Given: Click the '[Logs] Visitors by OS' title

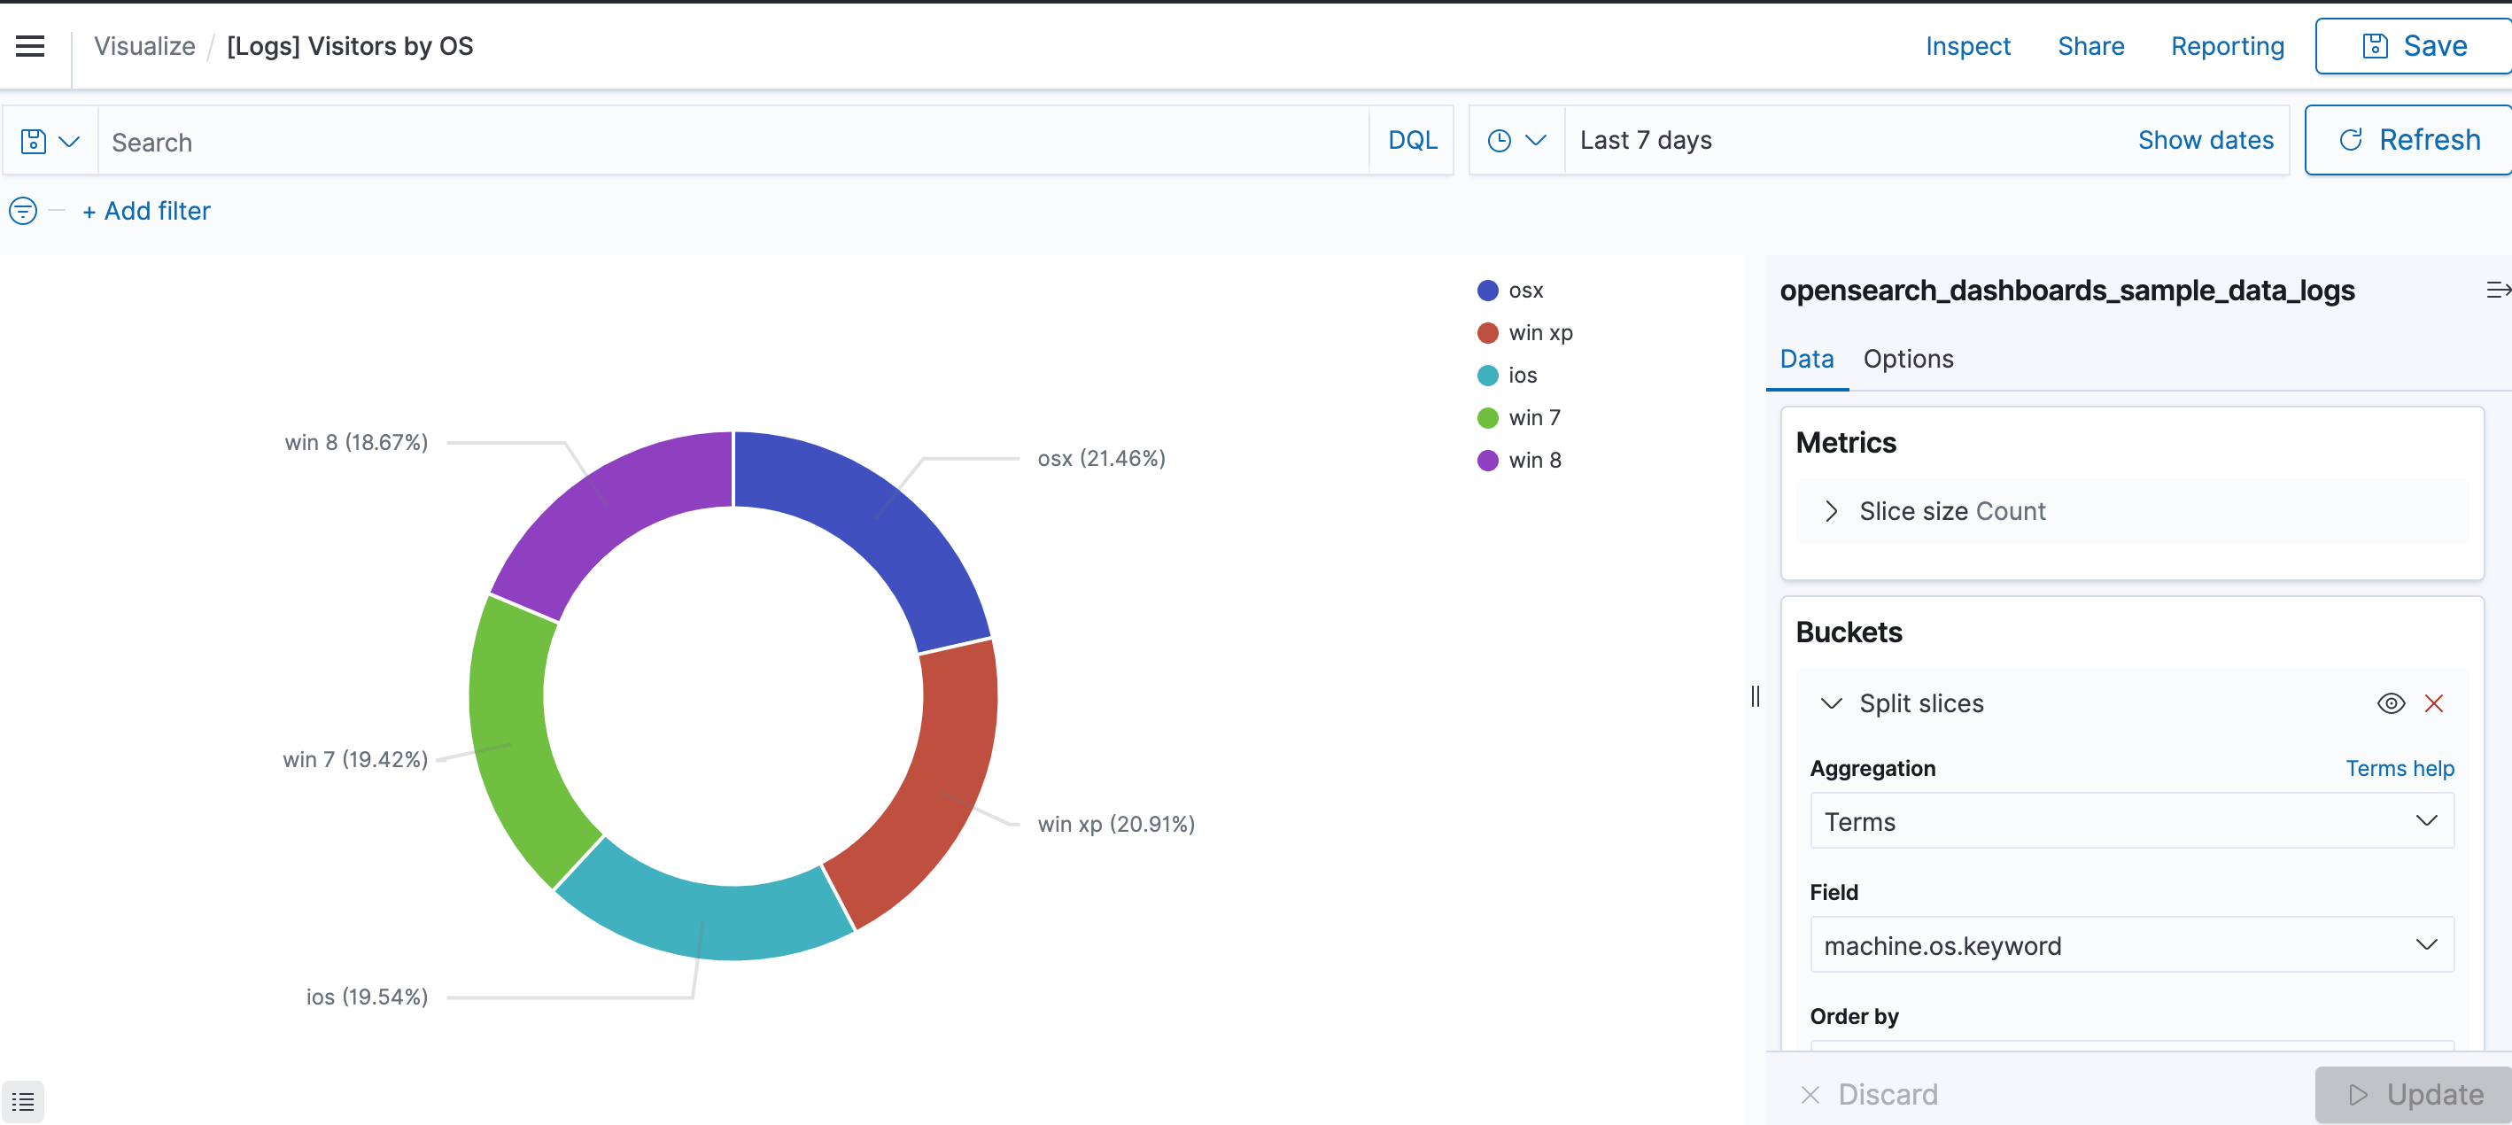Looking at the screenshot, I should pos(350,46).
